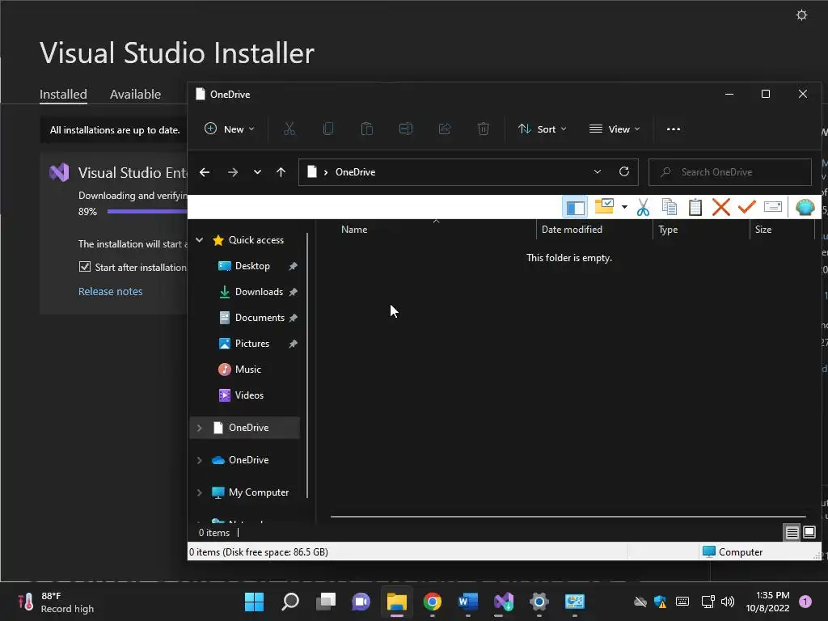This screenshot has height=621, width=828.
Task: Select Pictures in Quick access
Action: 252,344
